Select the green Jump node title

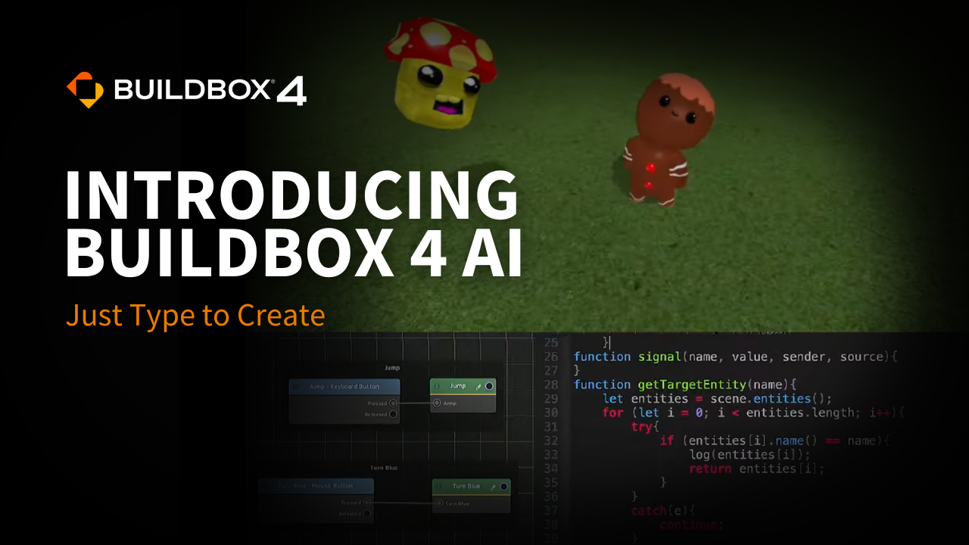[x=458, y=386]
